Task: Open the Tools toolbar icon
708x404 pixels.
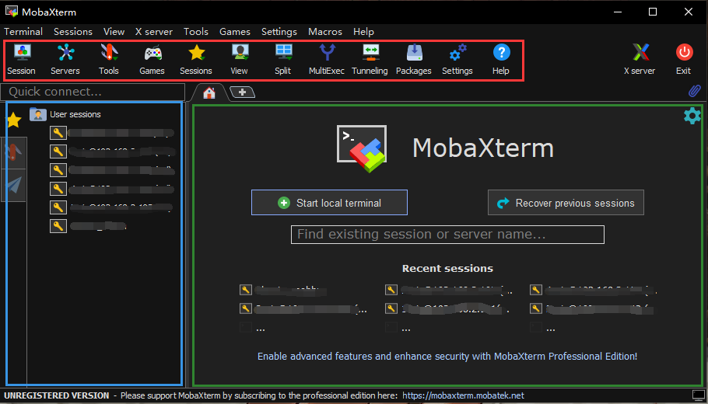Action: (x=109, y=60)
